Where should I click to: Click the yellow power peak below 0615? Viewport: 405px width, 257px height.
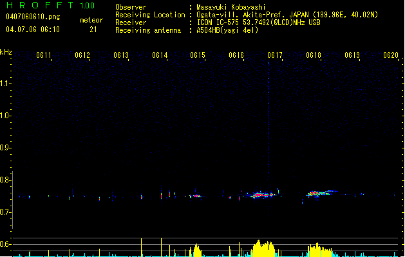pyautogui.click(x=196, y=250)
